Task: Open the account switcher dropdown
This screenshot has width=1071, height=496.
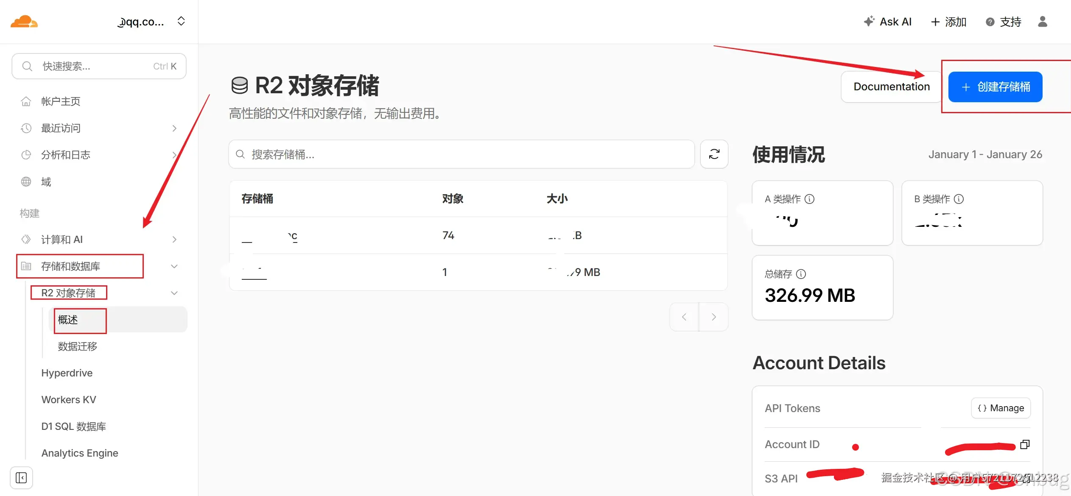Action: (x=181, y=21)
